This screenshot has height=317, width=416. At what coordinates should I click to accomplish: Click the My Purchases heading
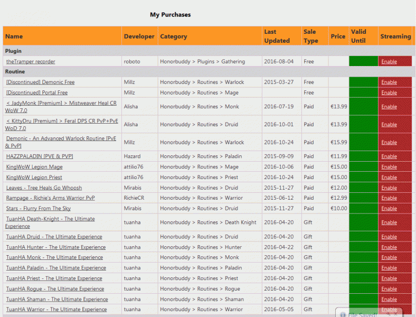tap(171, 15)
